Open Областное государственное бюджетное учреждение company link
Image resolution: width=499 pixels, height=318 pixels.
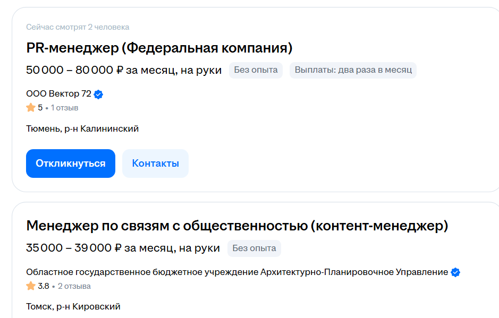pyautogui.click(x=237, y=272)
